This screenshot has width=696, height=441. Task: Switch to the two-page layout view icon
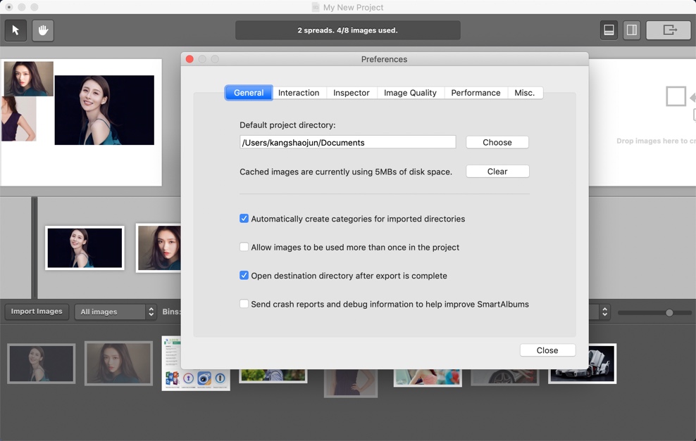click(630, 30)
